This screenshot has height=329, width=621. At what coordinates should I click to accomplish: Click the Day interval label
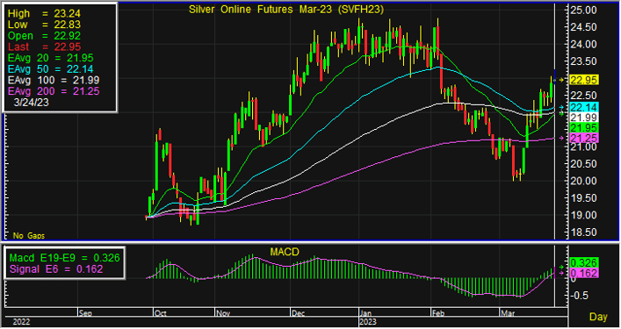(x=598, y=317)
